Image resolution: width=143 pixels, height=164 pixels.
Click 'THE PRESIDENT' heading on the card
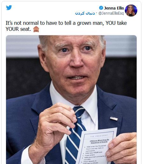[99, 136]
